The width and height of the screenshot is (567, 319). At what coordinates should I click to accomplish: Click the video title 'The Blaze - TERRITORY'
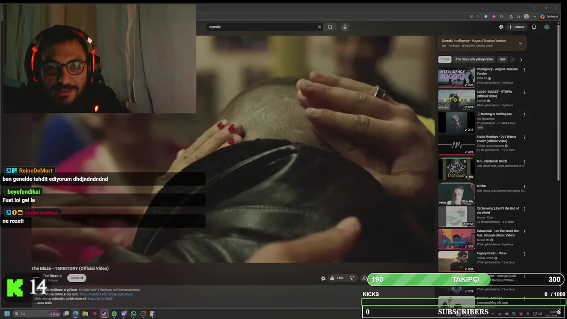point(70,268)
